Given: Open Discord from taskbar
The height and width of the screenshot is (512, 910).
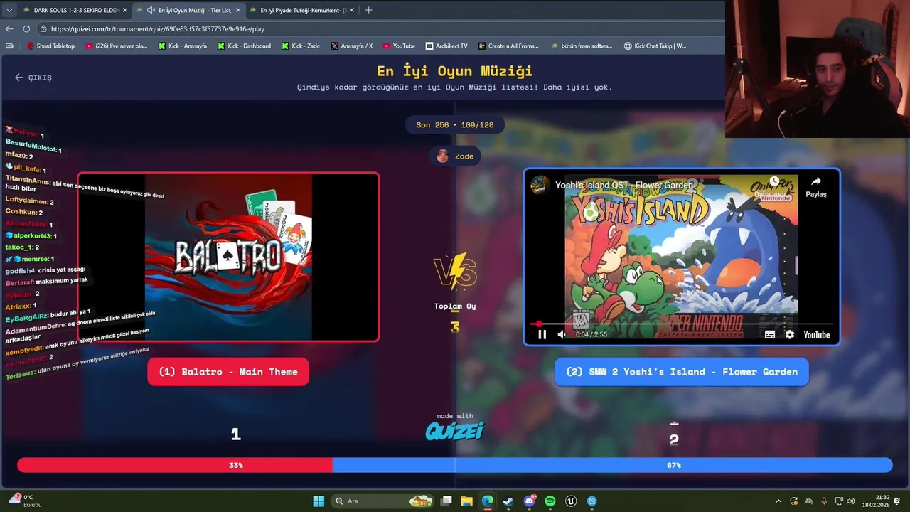Looking at the screenshot, I should 530,501.
